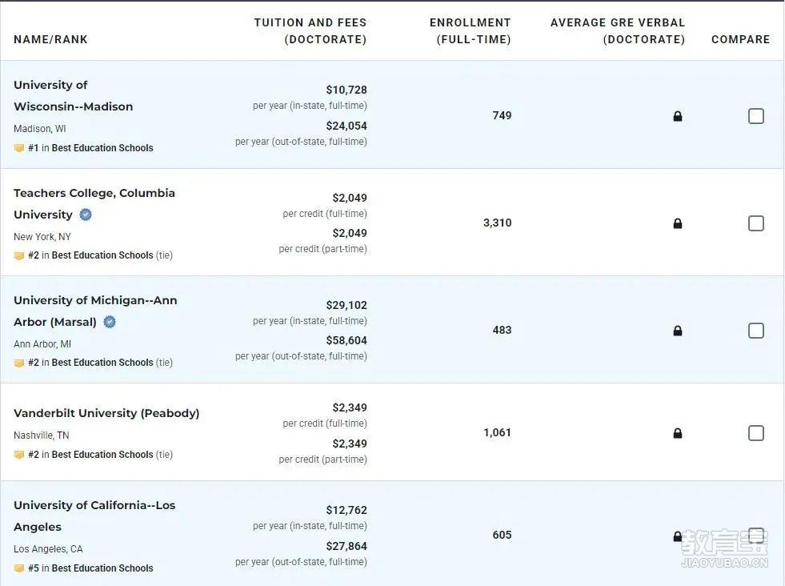The image size is (785, 586).
Task: Click the Enrollment (Full-Time) column header
Action: click(x=470, y=31)
